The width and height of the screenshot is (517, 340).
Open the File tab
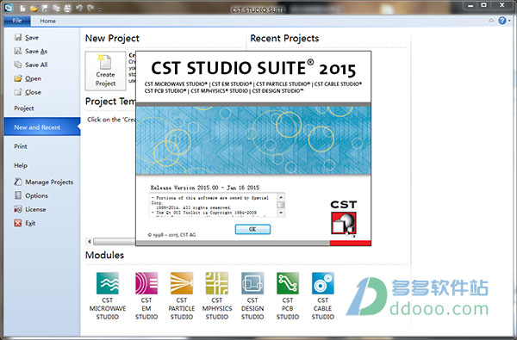pos(17,21)
